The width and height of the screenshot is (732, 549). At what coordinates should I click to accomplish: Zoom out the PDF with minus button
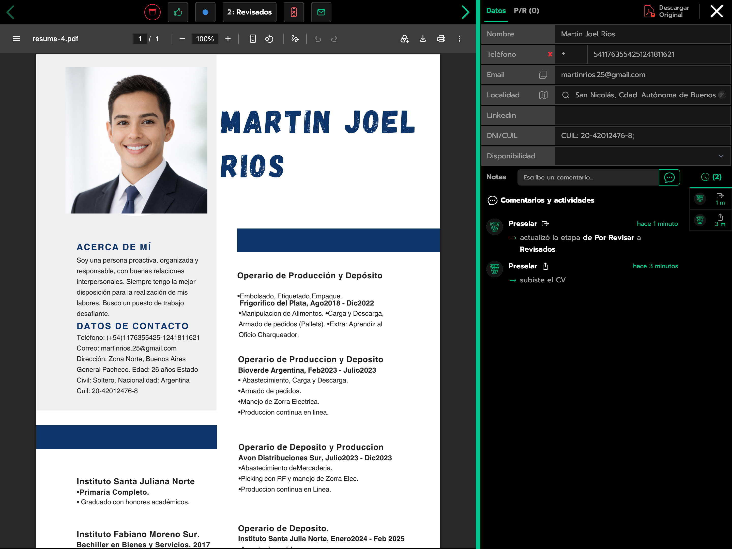tap(182, 39)
